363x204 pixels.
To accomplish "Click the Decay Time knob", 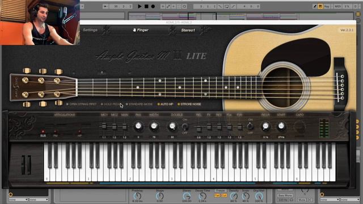I will (x=202, y=196).
